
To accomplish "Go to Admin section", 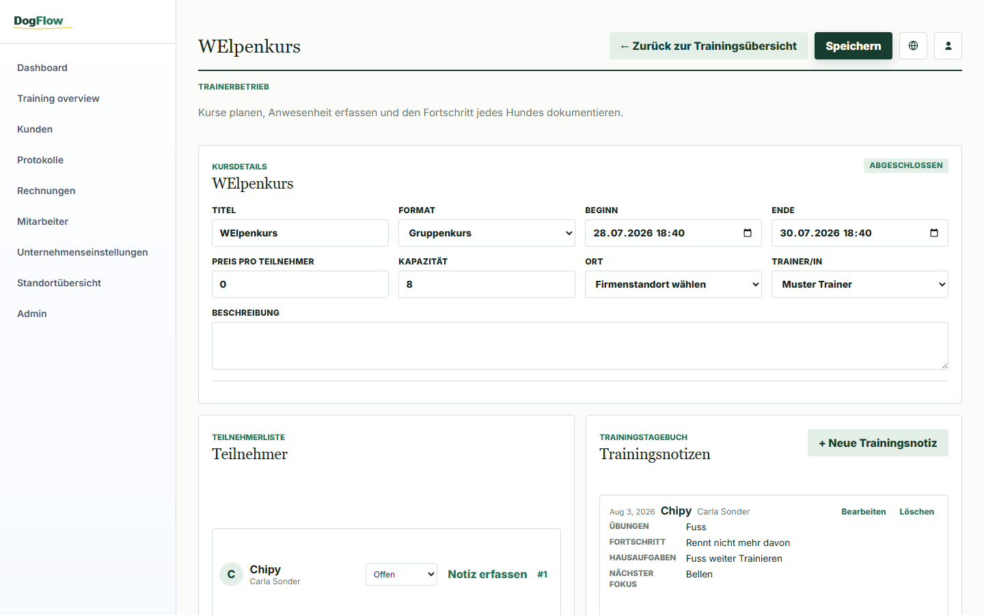I will (32, 314).
